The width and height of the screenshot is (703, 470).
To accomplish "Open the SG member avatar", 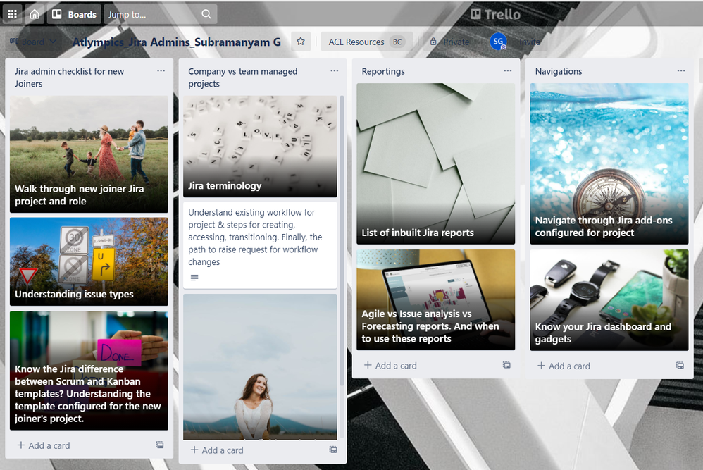I will pos(498,42).
